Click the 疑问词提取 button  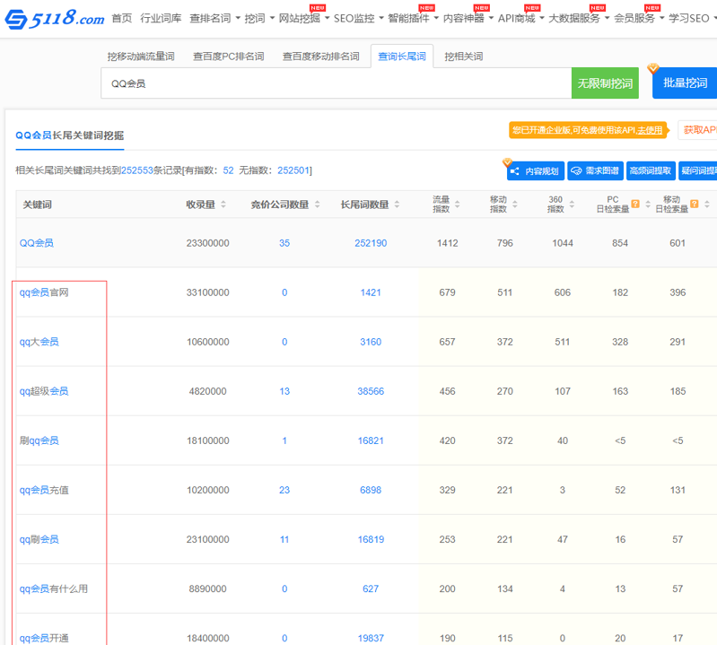point(698,171)
